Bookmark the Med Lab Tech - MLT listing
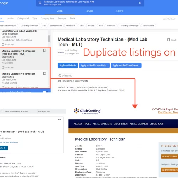 pyautogui.click(x=44, y=51)
